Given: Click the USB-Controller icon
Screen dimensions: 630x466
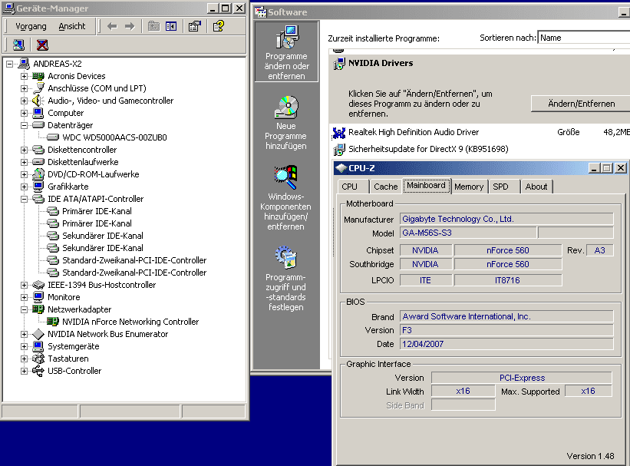Looking at the screenshot, I should [38, 371].
